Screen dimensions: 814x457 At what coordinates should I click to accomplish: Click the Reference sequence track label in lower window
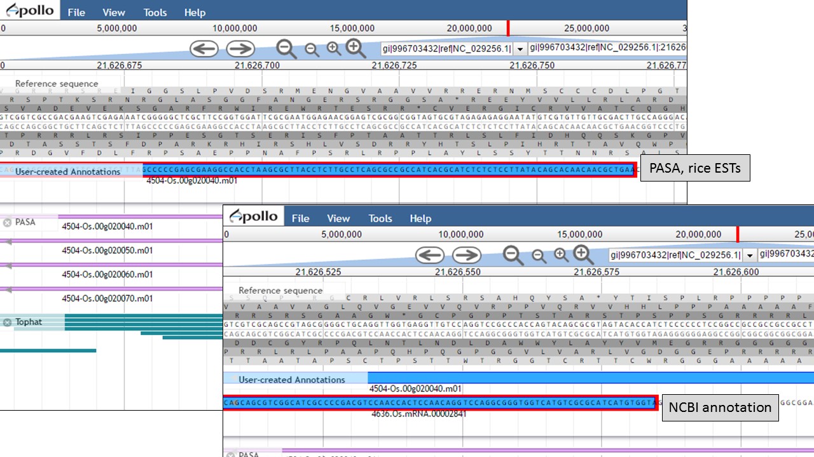click(280, 291)
